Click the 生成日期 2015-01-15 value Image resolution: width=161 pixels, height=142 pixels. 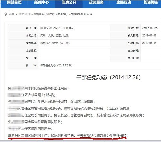149,43
